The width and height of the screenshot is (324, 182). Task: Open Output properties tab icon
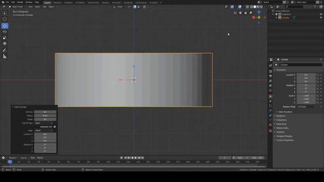pos(270,76)
